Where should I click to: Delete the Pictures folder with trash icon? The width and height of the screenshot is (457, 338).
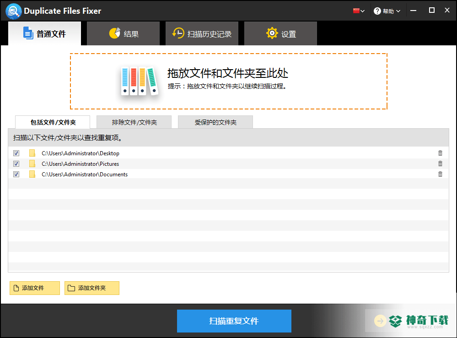coord(440,164)
